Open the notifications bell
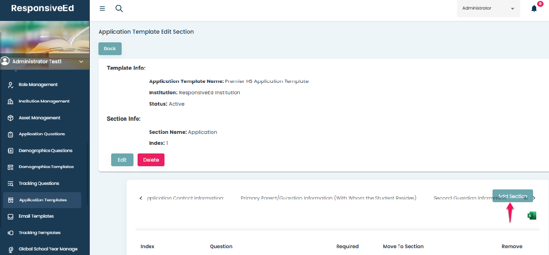The image size is (549, 255). pos(534,9)
